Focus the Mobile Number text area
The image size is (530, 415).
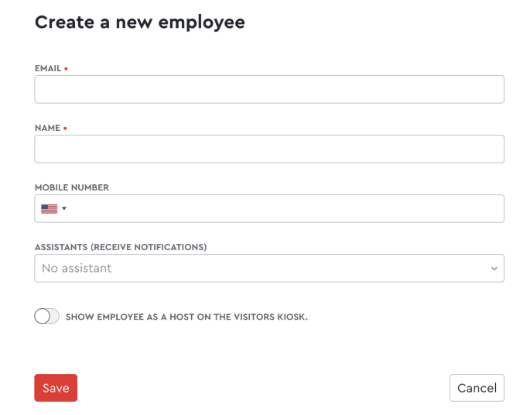coord(286,208)
